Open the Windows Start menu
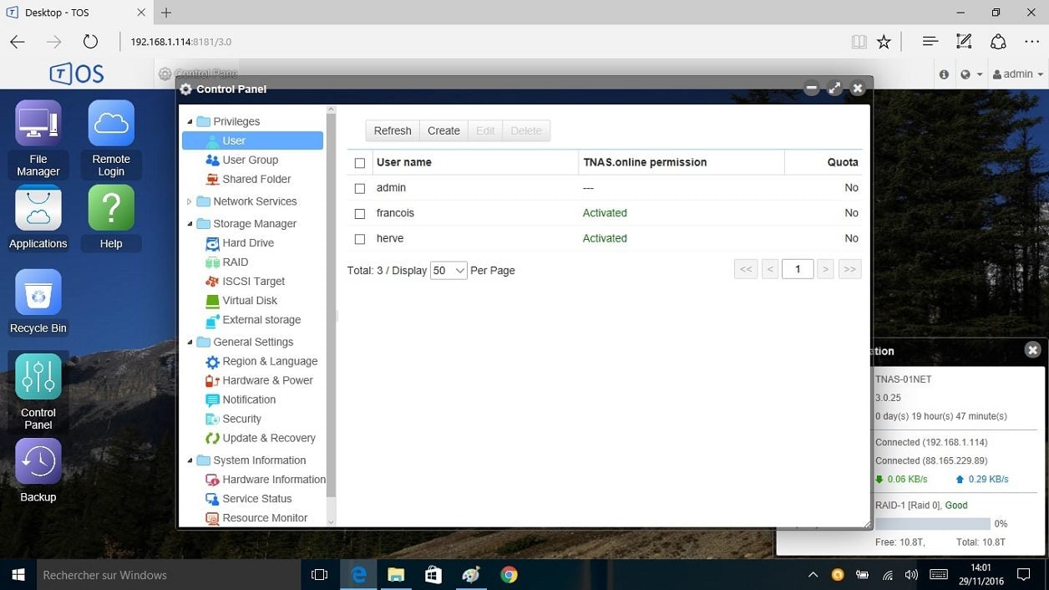1049x590 pixels. [x=17, y=575]
